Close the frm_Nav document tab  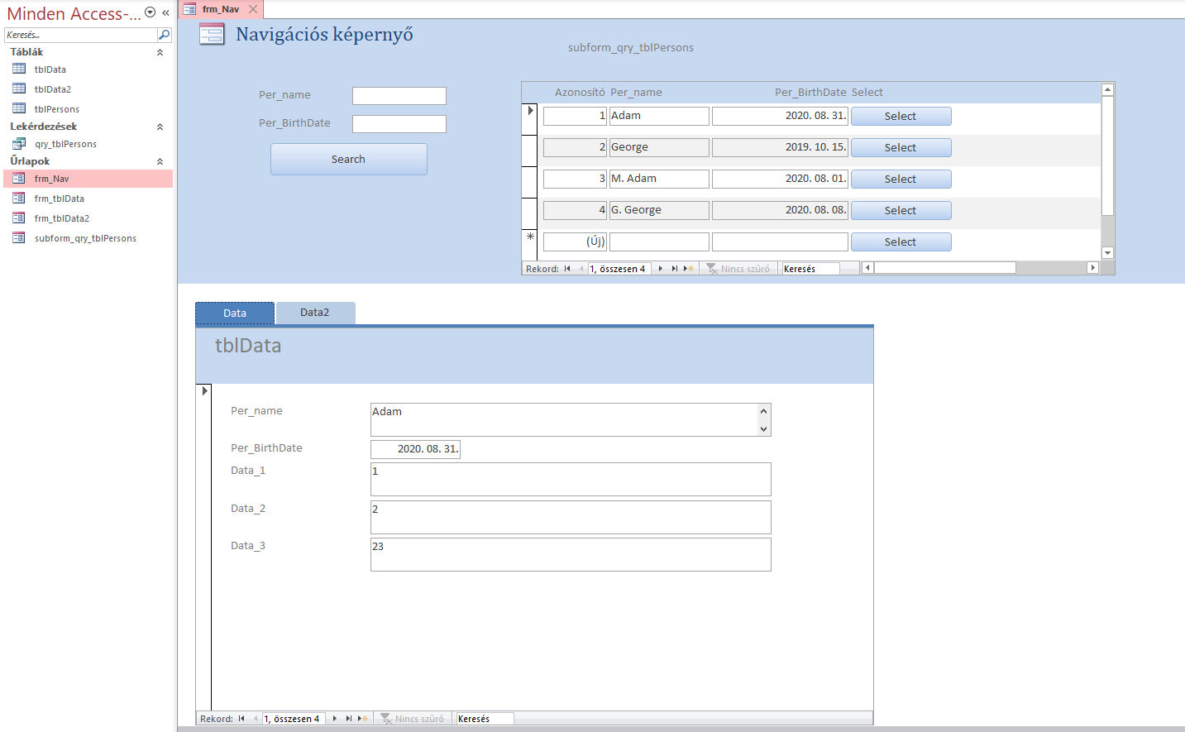pyautogui.click(x=253, y=9)
